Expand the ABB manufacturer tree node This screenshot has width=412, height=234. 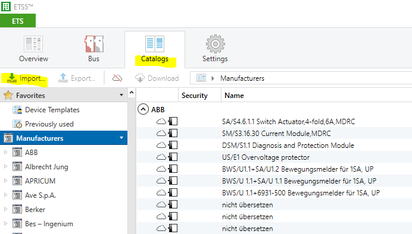click(x=5, y=152)
